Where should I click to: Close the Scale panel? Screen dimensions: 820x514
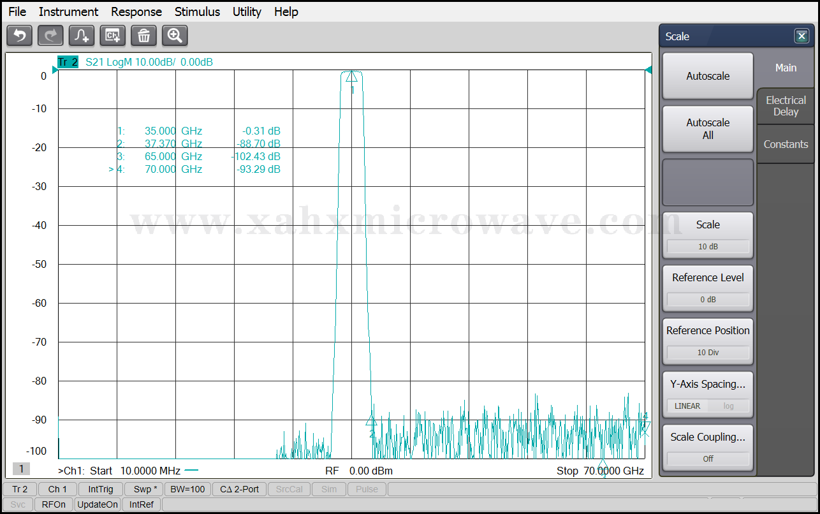point(802,36)
